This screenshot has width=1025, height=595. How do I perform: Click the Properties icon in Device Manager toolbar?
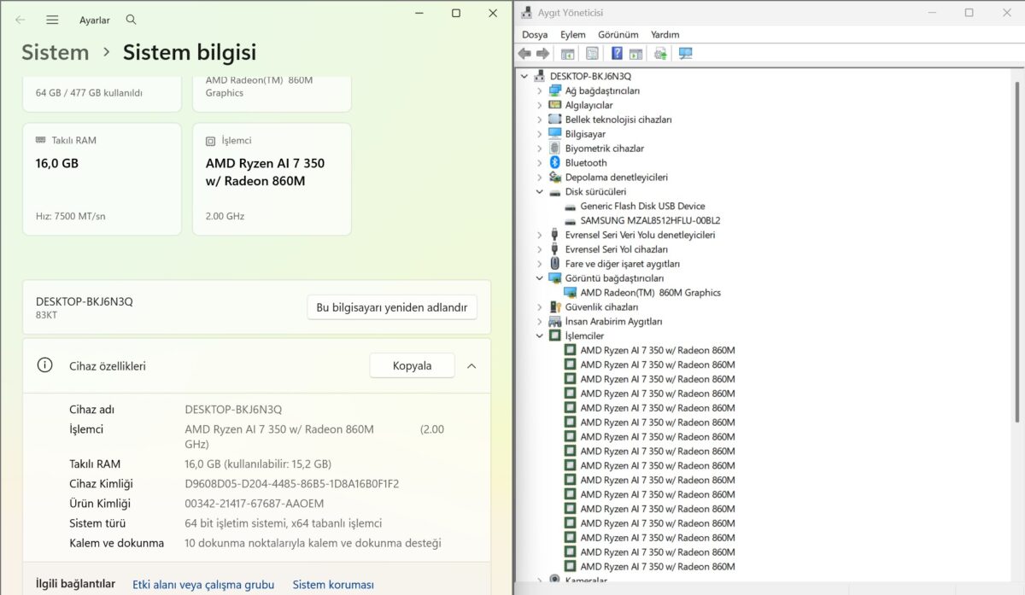592,54
